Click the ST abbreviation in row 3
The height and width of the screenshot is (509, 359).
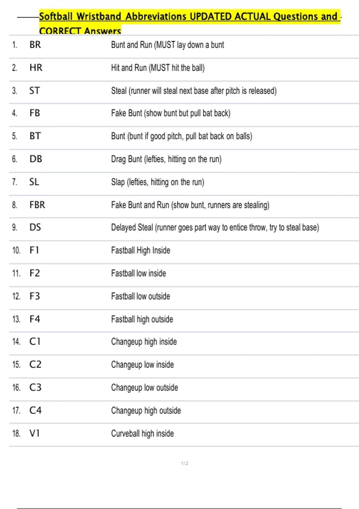(34, 91)
